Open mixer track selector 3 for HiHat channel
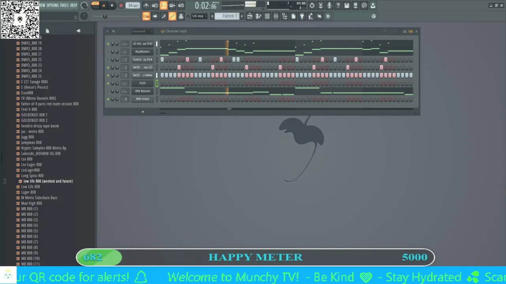 125,75
